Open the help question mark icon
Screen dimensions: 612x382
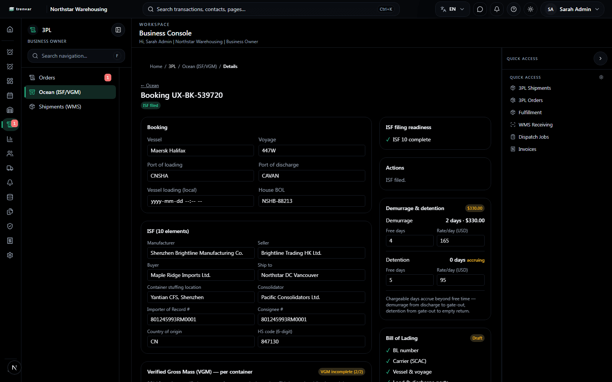[x=514, y=9]
